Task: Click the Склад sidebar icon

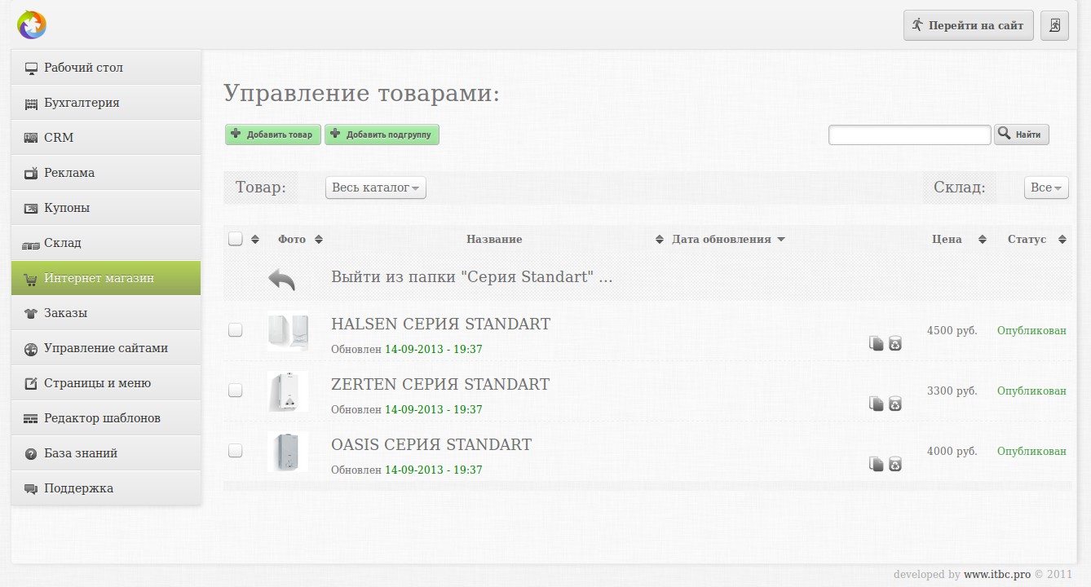Action: (31, 244)
